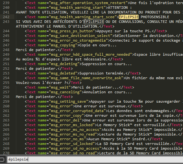Click the attribute value msg_wait
Image resolution: width=183 pixels, height=164 pixels.
60,87
